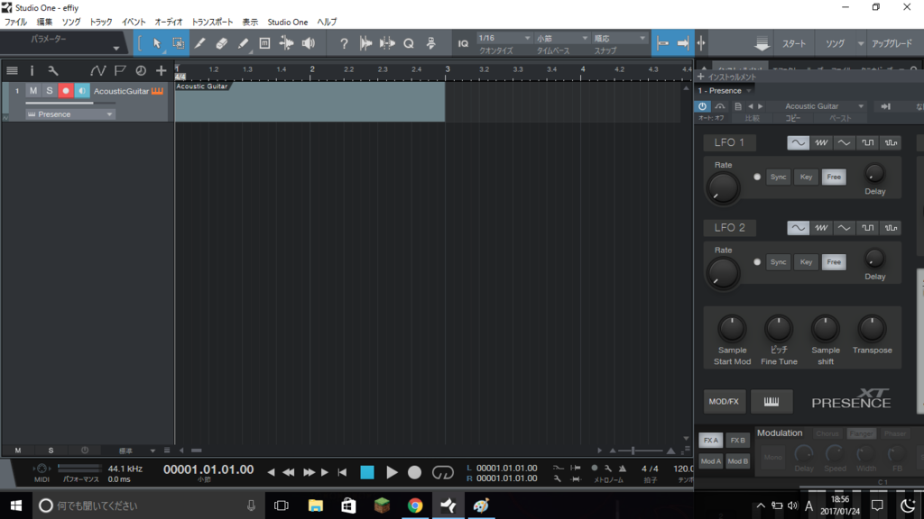Click the IQ button in toolbar
Image resolution: width=924 pixels, height=519 pixels.
click(x=463, y=43)
